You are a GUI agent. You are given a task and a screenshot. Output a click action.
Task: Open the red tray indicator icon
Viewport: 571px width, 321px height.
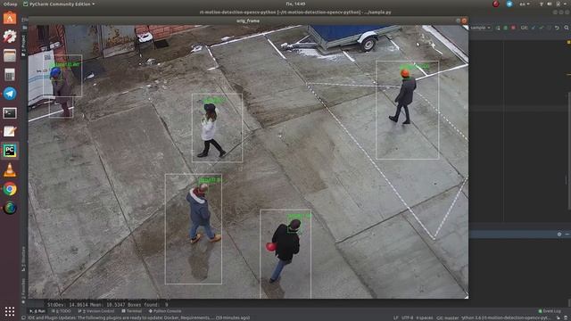[x=496, y=4]
